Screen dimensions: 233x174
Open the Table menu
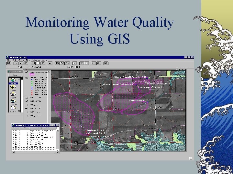[x=21, y=60]
